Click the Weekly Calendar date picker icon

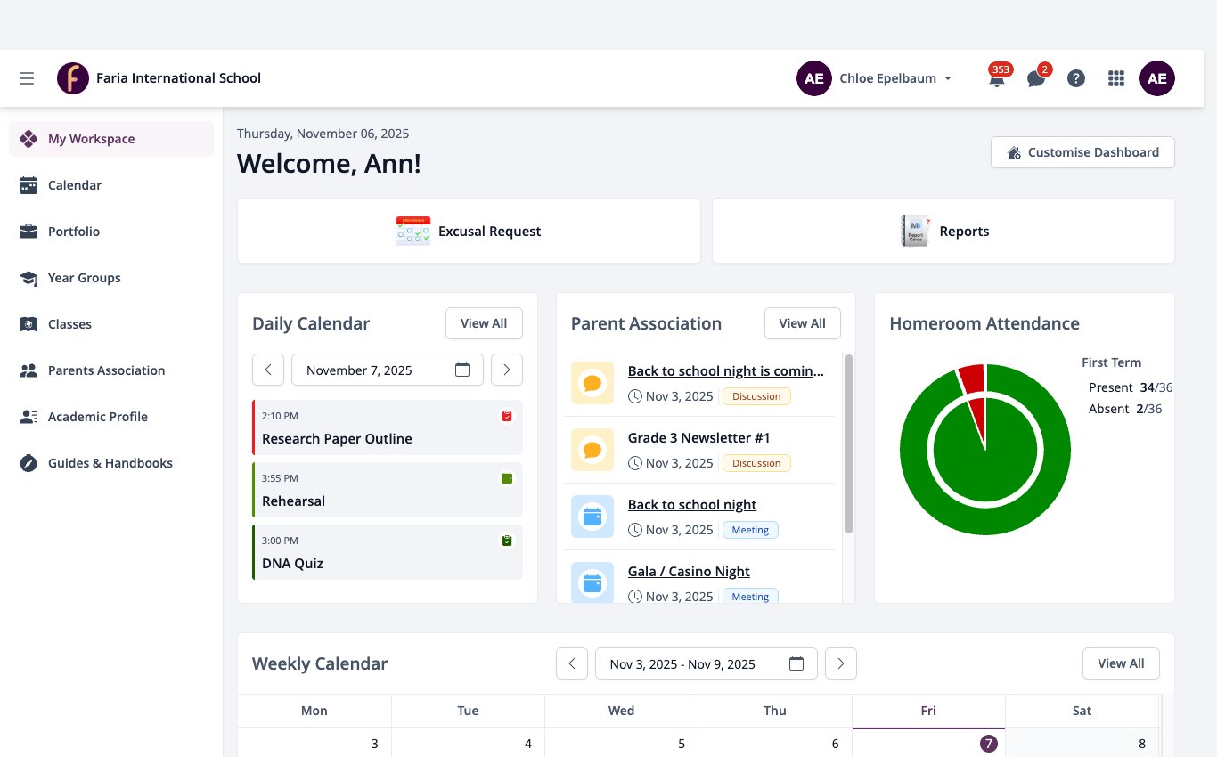coord(796,663)
